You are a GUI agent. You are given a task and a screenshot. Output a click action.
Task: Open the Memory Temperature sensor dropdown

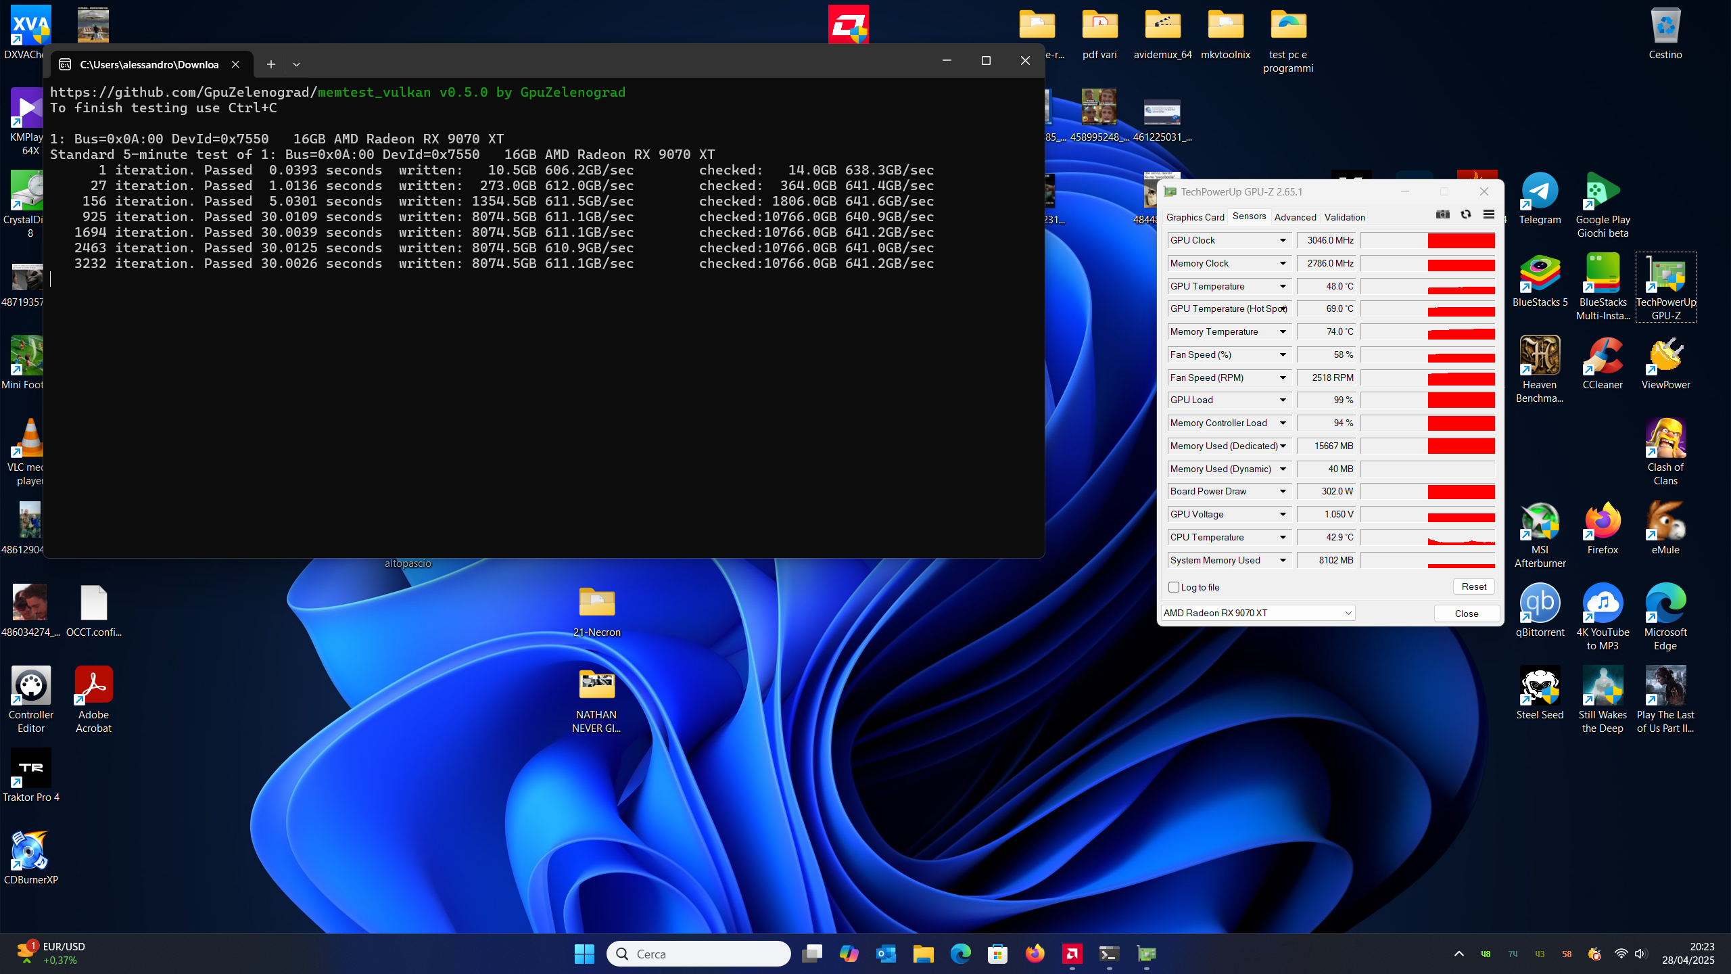click(1282, 332)
